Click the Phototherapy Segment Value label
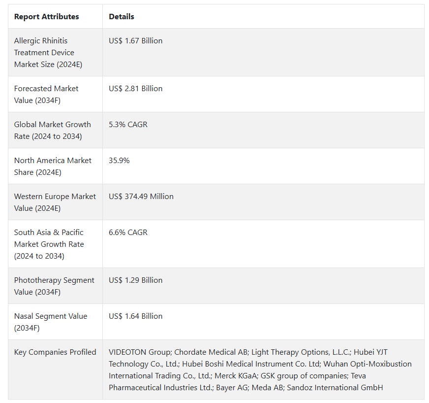This screenshot has width=429, height=403. pyautogui.click(x=54, y=286)
